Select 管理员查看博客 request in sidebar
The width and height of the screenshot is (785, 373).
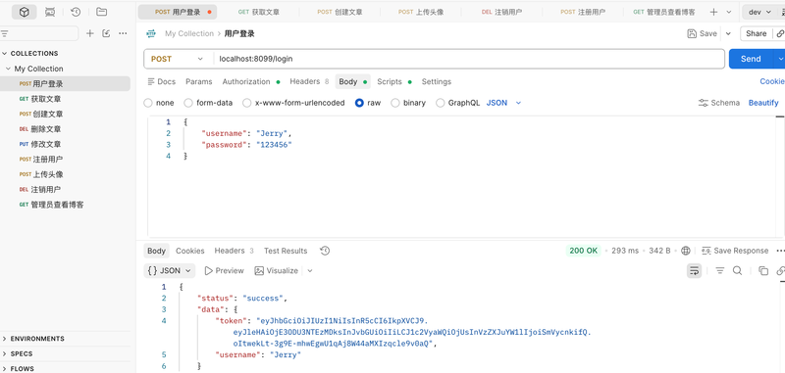click(x=65, y=205)
